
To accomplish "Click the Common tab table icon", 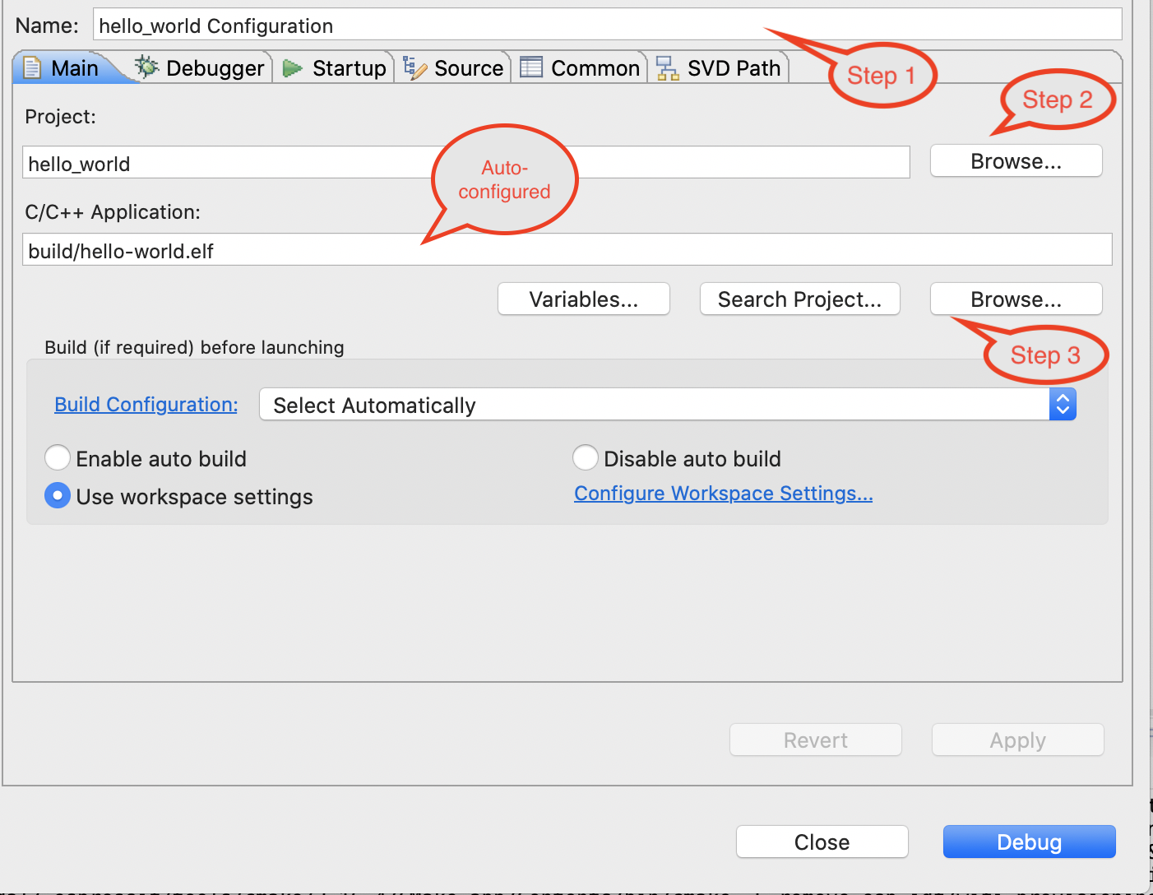I will coord(531,67).
